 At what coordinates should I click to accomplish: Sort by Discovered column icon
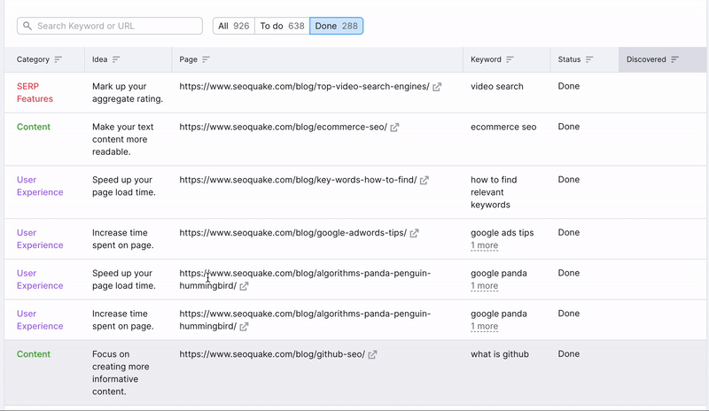(675, 59)
